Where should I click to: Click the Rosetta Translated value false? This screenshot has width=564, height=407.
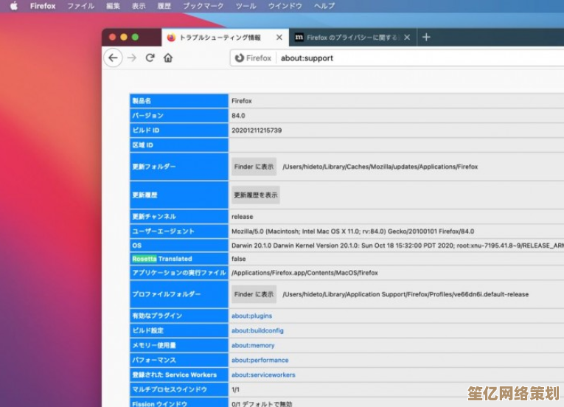tap(238, 259)
